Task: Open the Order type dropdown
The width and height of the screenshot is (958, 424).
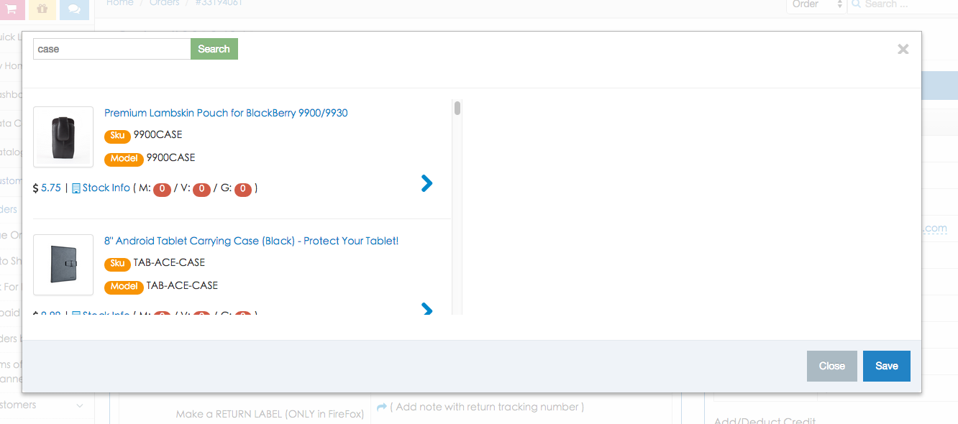Action: tap(816, 4)
